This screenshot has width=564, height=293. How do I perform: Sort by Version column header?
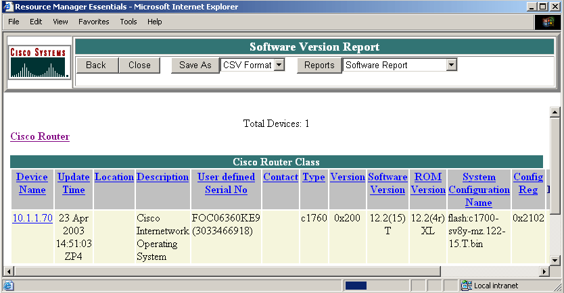point(348,177)
